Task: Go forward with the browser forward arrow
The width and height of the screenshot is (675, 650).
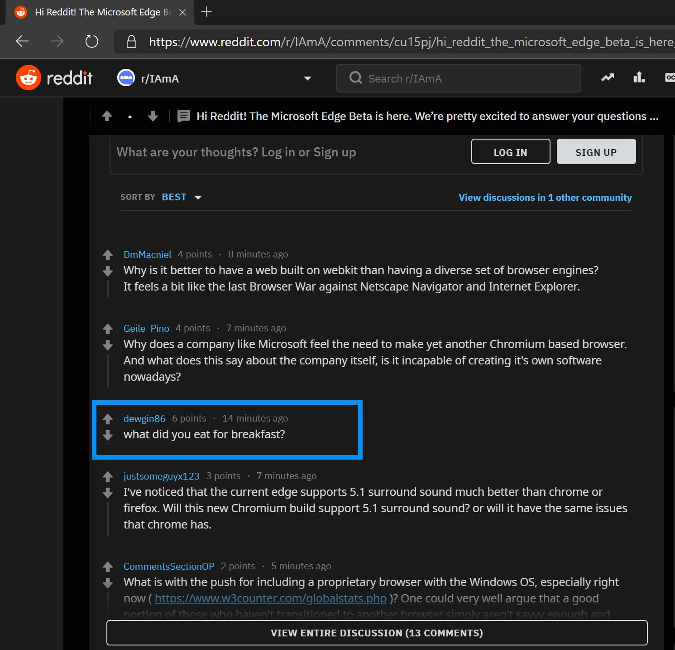Action: (x=57, y=42)
